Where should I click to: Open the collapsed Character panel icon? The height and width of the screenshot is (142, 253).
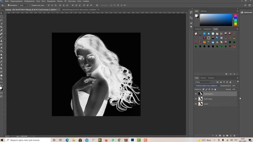point(191,23)
